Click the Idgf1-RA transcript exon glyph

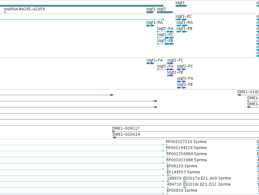tap(150, 26)
